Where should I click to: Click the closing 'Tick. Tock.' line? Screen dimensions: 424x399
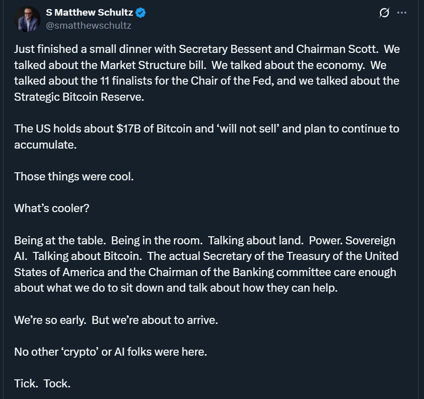click(42, 383)
